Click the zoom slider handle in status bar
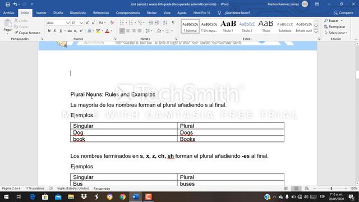This screenshot has width=359, height=202. point(331,189)
